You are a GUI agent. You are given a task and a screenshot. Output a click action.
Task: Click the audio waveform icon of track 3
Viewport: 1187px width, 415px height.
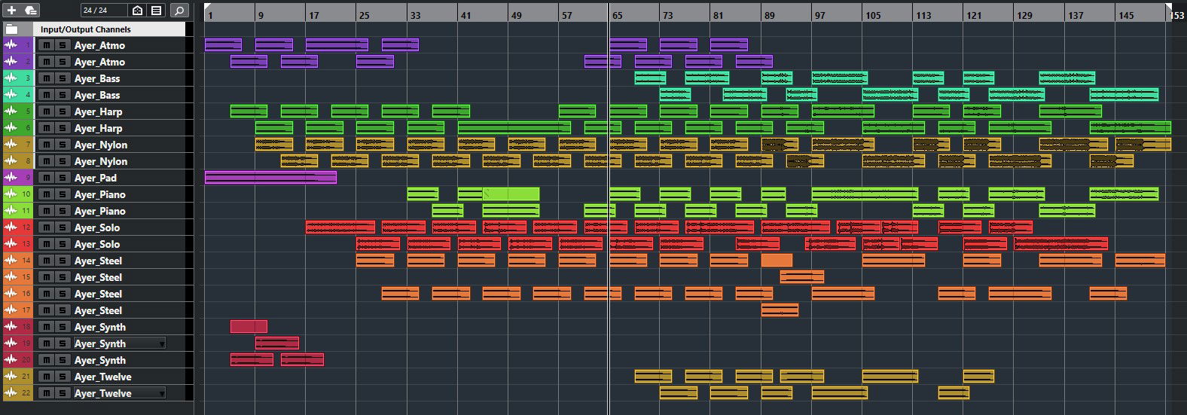(x=11, y=78)
